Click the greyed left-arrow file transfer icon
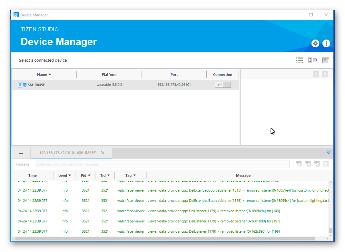Screen dimensions: 345x252 [x=316, y=74]
